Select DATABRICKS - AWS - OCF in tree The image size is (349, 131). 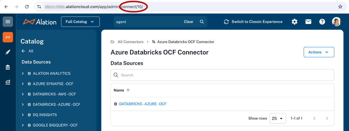(x=54, y=94)
